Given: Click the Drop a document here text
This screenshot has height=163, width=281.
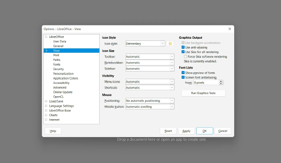Looking at the screenshot, I should 162,139.
